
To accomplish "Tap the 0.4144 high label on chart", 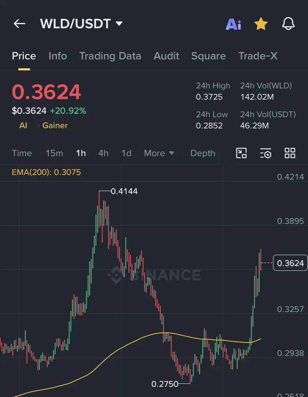I will click(124, 191).
